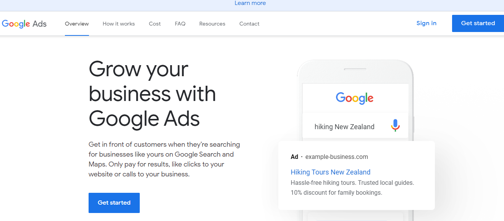This screenshot has height=221, width=504.
Task: Click the Google logo on phone mockup
Action: point(355,98)
